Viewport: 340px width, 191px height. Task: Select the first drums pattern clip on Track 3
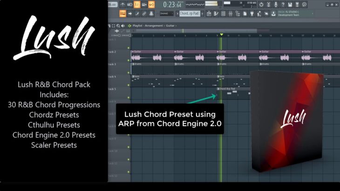pos(152,69)
